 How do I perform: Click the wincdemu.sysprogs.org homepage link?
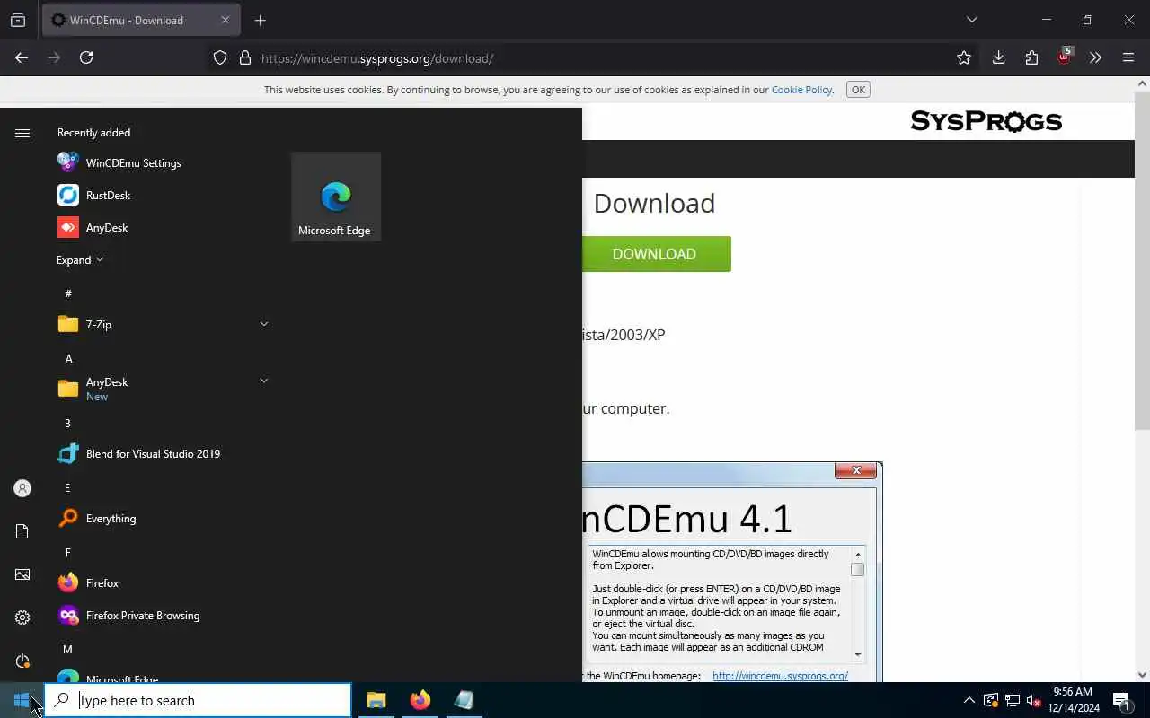click(780, 676)
